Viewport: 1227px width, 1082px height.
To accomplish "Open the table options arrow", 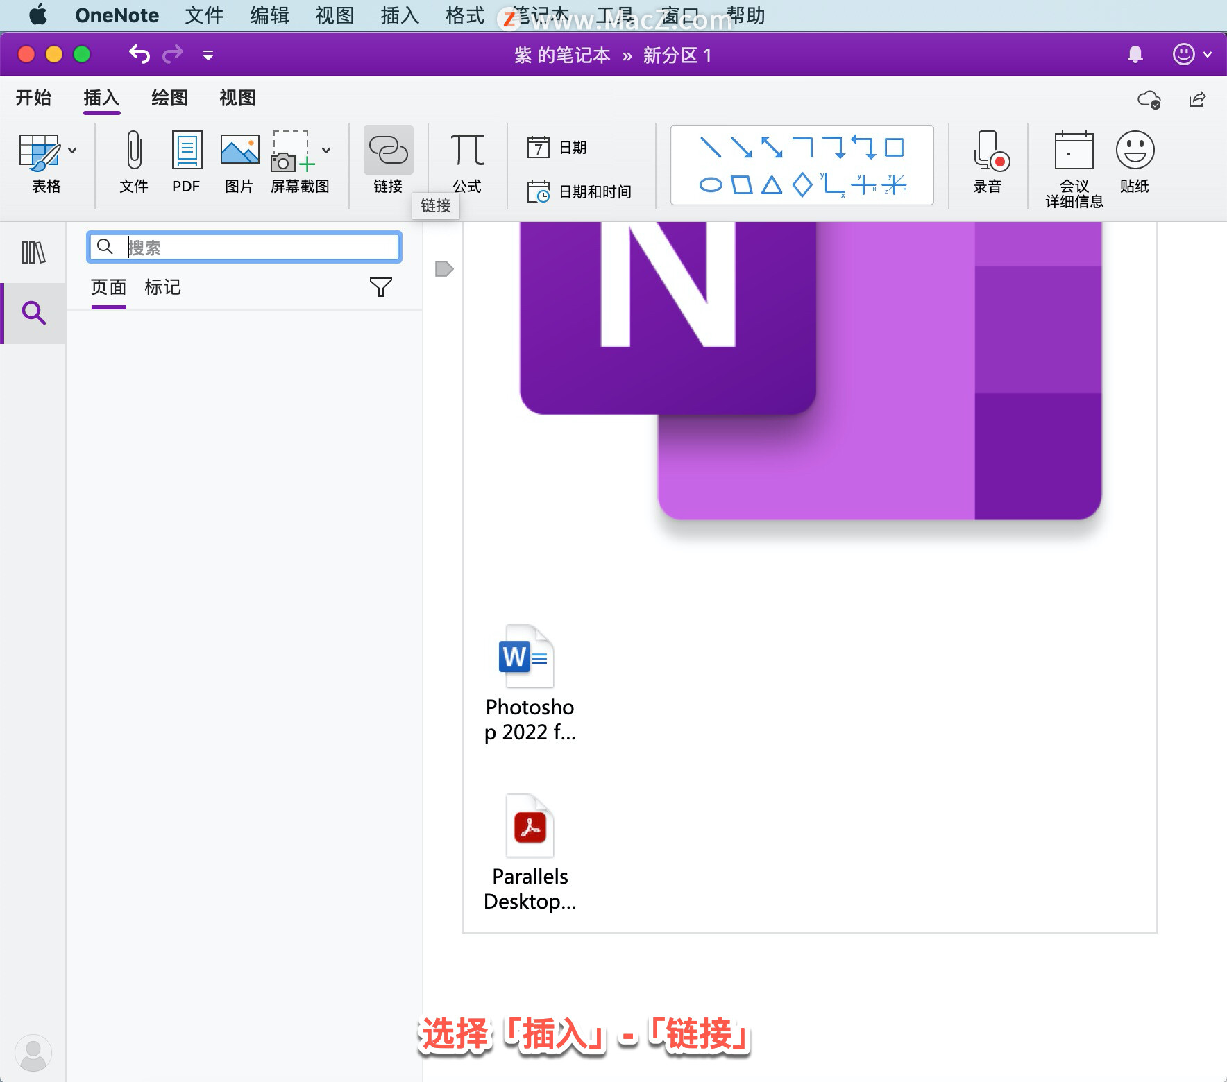I will click(x=72, y=151).
